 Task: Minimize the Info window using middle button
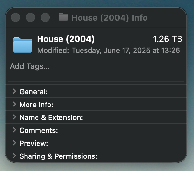pyautogui.click(x=30, y=17)
